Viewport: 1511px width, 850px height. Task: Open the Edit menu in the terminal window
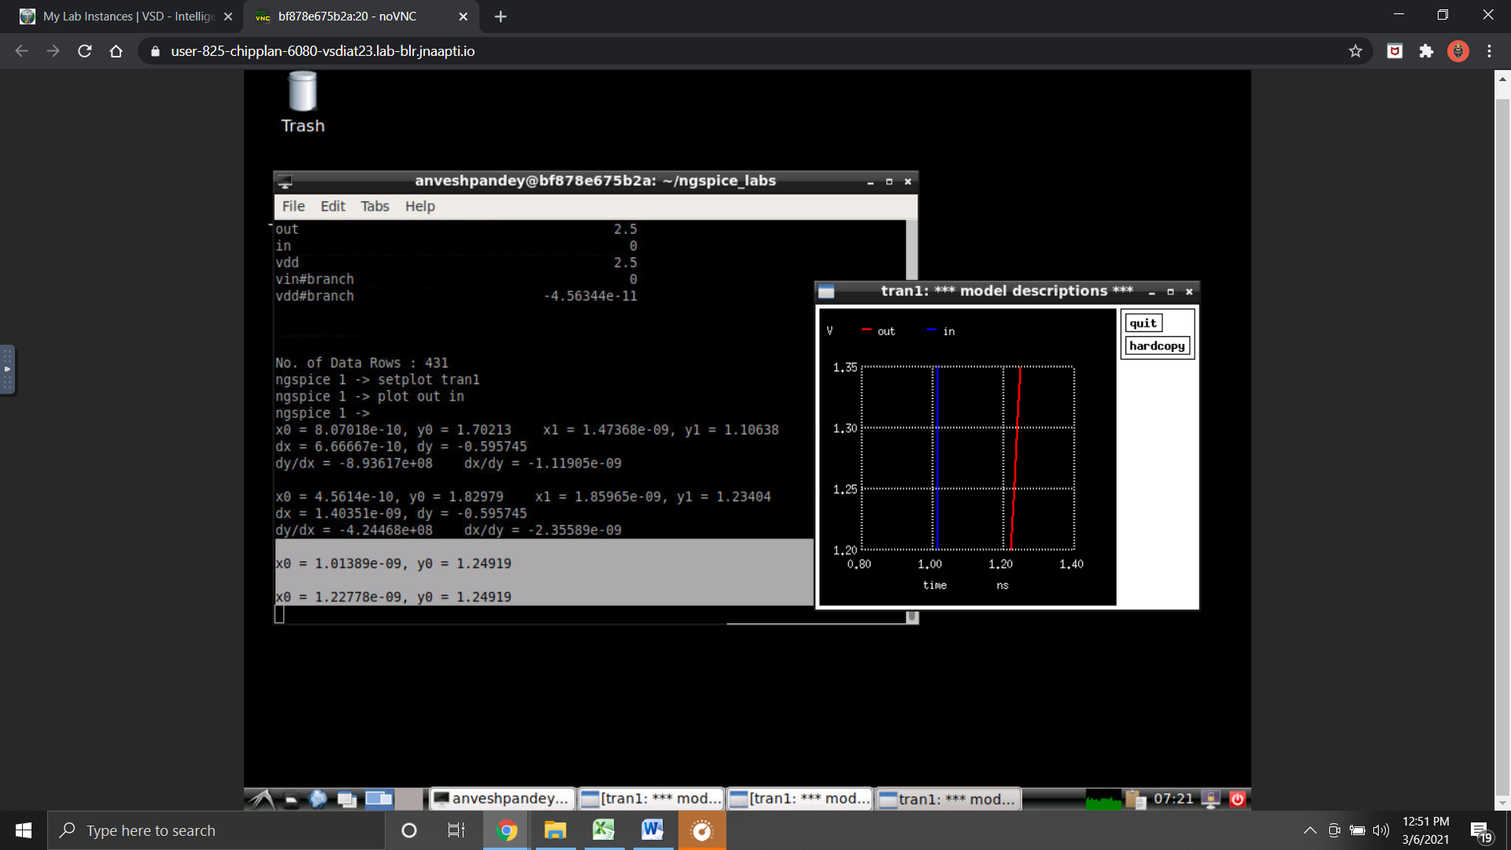332,206
